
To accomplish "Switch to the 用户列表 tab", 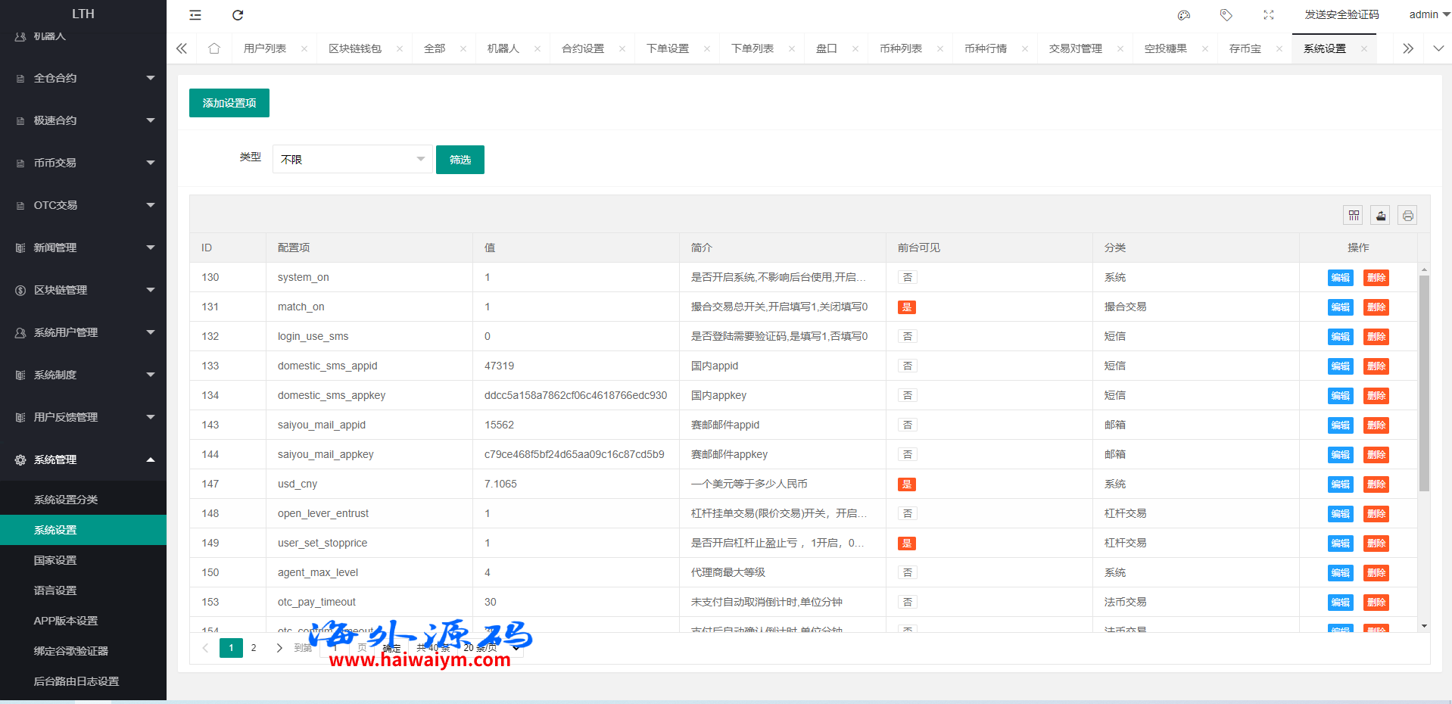I will pyautogui.click(x=265, y=48).
